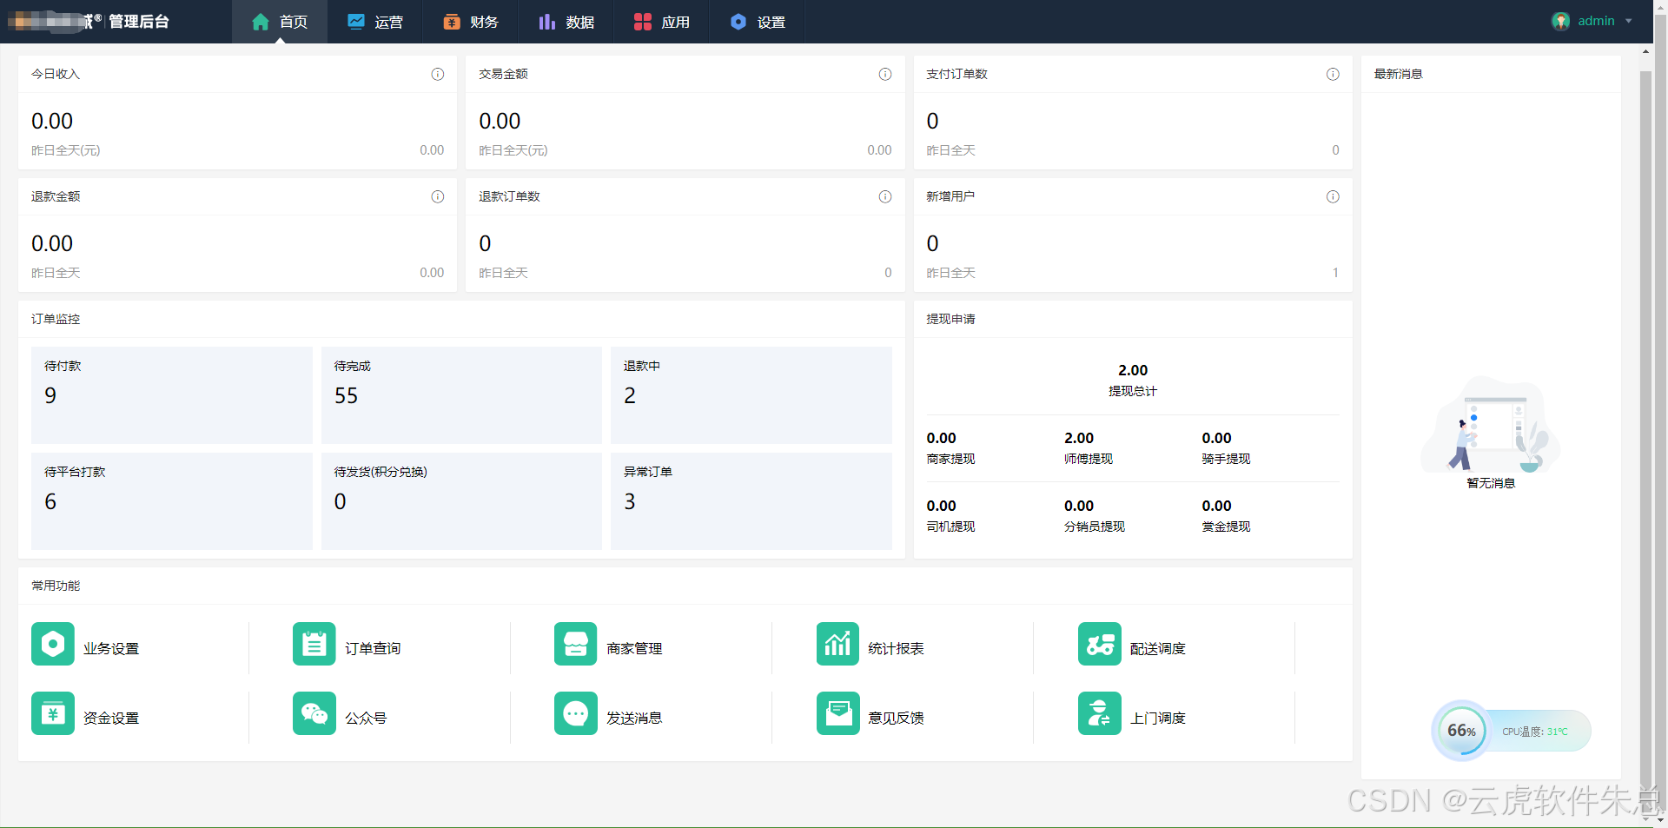Screen dimensions: 1668x828
Task: Open the 公众号 WeChat icon
Action: coord(314,713)
